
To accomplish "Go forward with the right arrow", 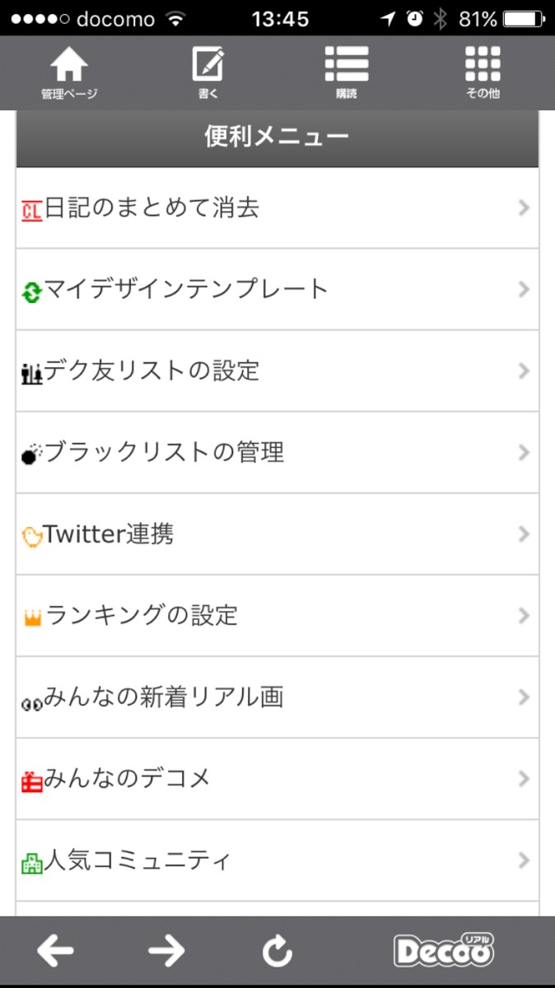I will pyautogui.click(x=166, y=952).
